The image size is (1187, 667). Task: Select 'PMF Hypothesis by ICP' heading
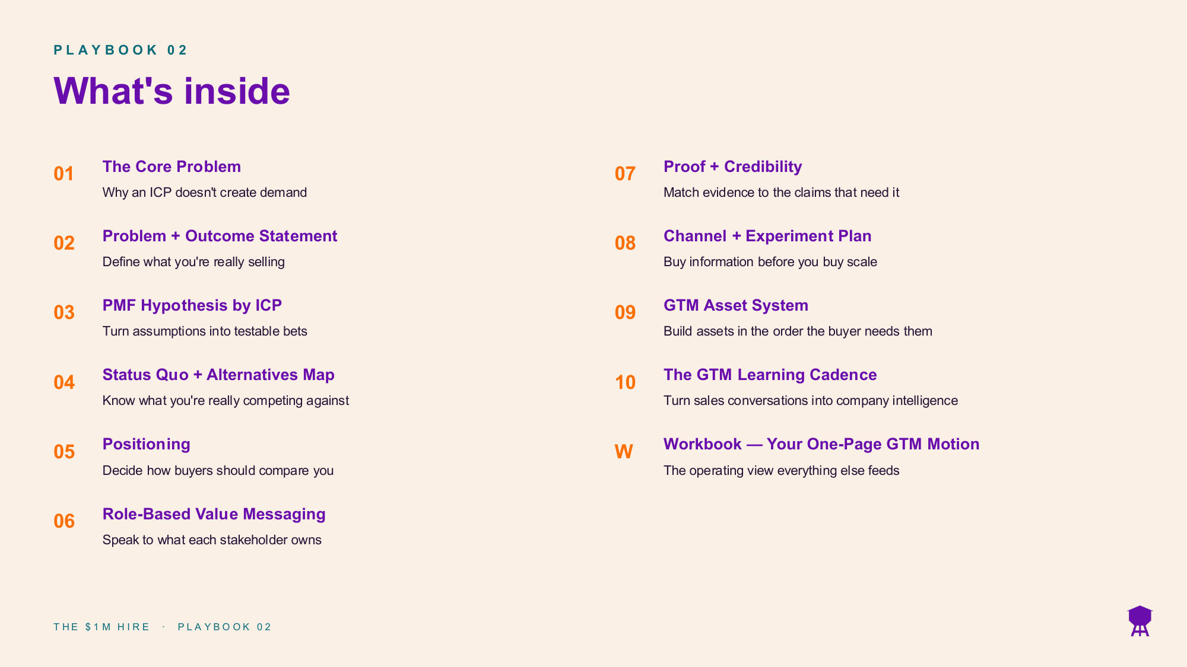click(x=192, y=305)
